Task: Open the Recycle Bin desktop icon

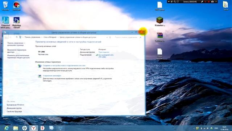Action: (x=5, y=6)
